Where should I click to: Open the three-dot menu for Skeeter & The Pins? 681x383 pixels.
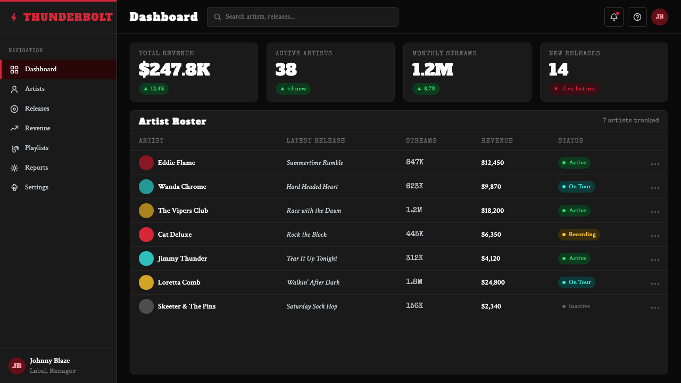[655, 307]
